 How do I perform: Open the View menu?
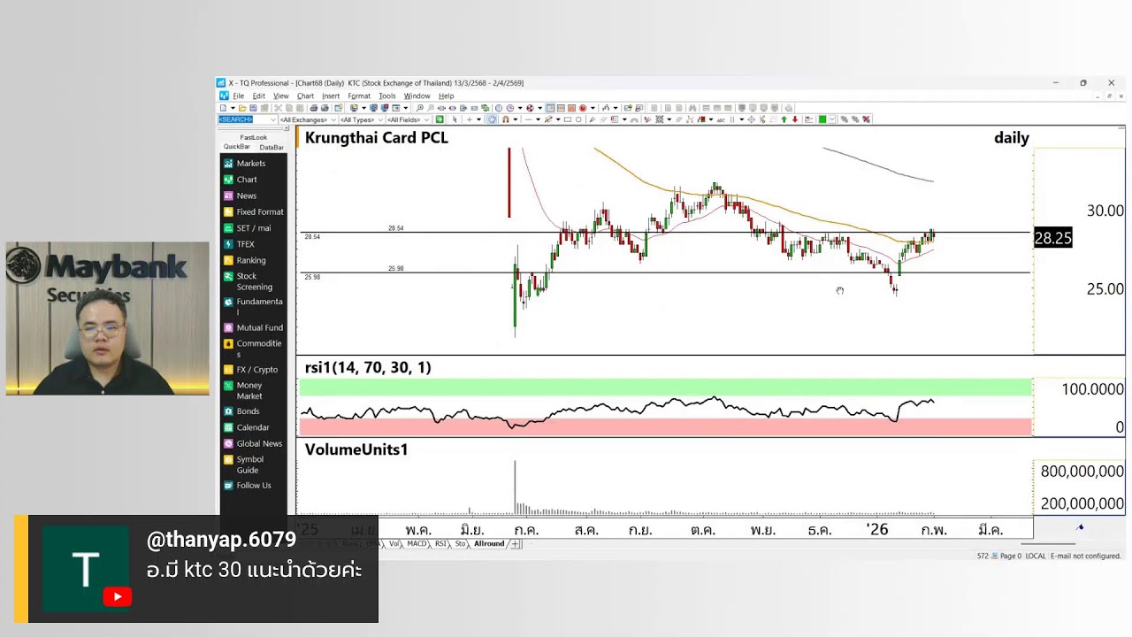[280, 96]
